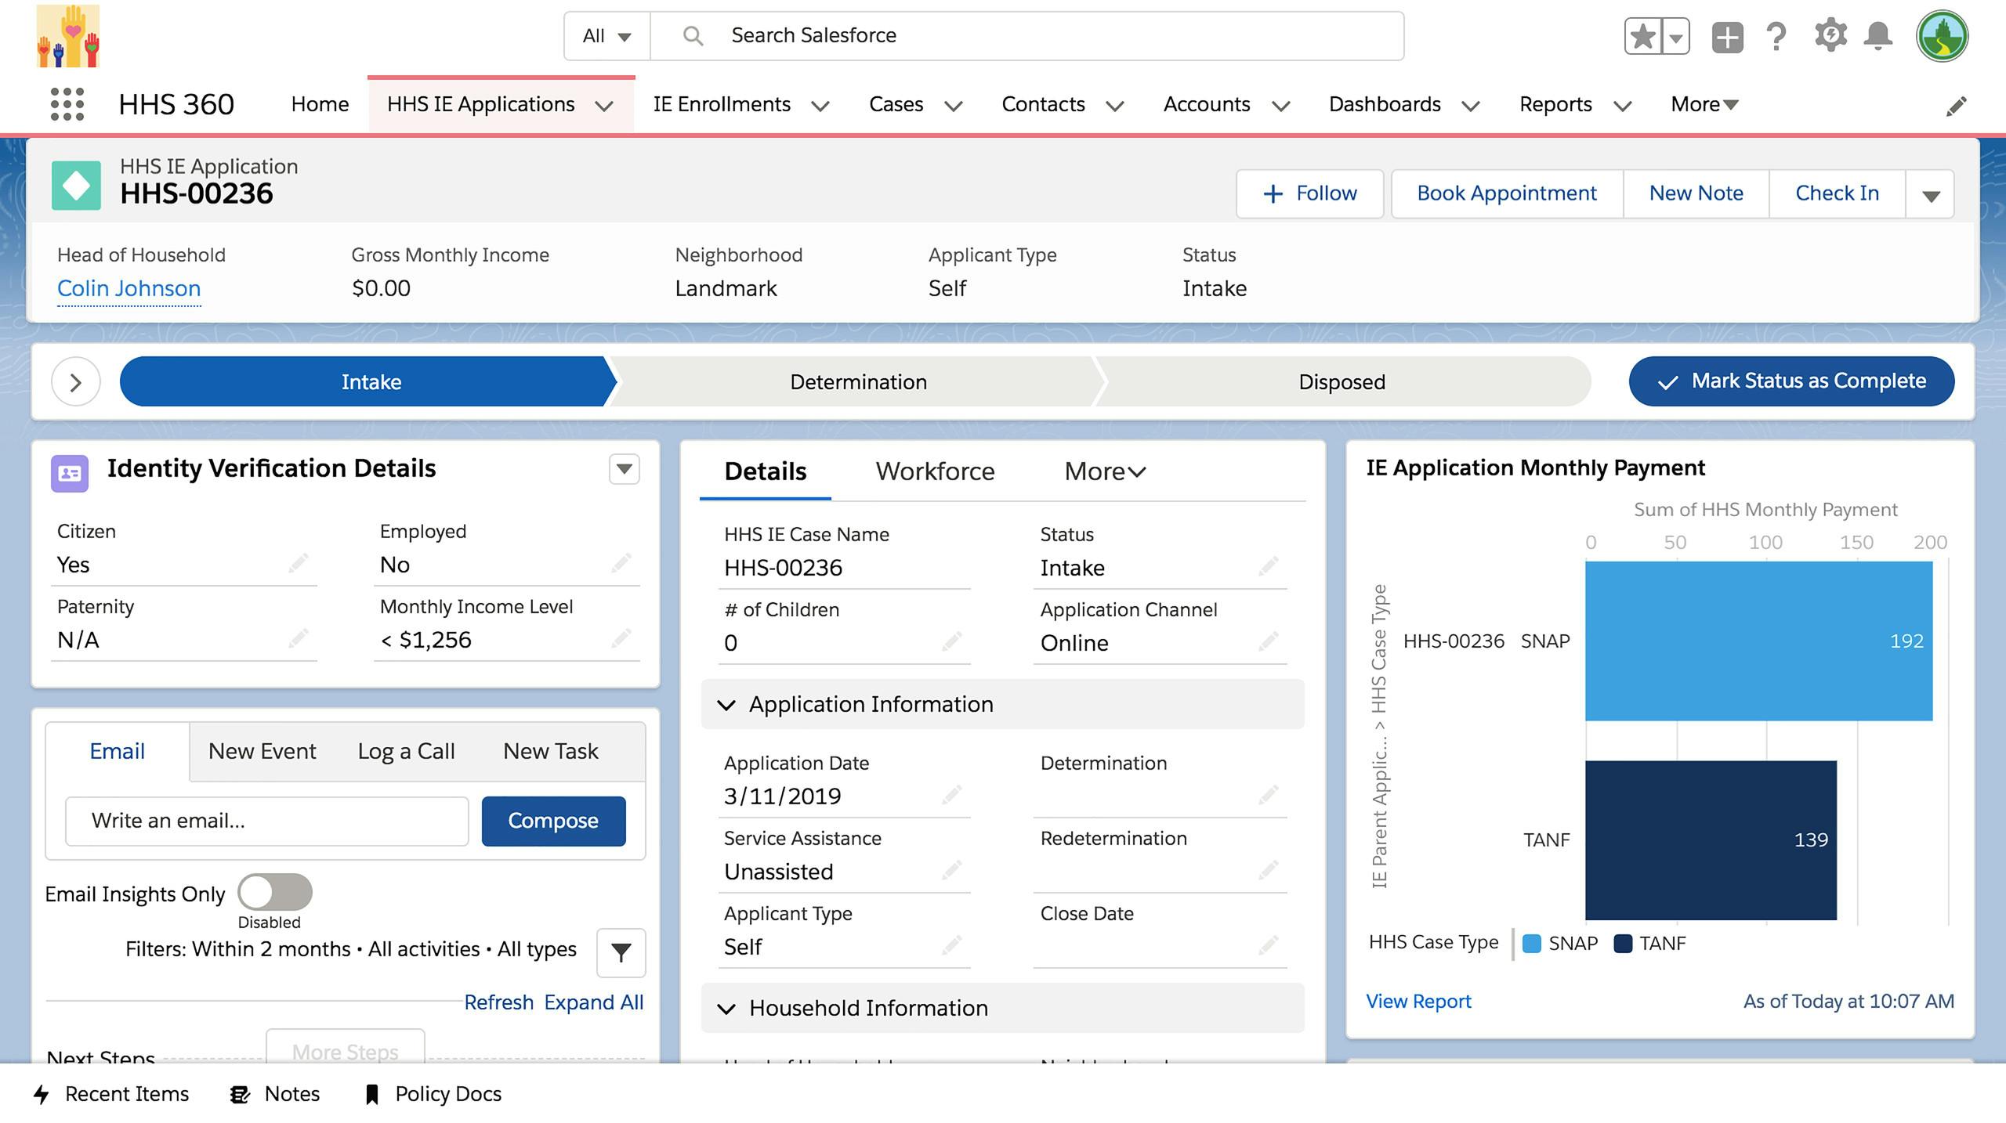
Task: Click the Policy Docs bookmark icon
Action: coord(372,1094)
